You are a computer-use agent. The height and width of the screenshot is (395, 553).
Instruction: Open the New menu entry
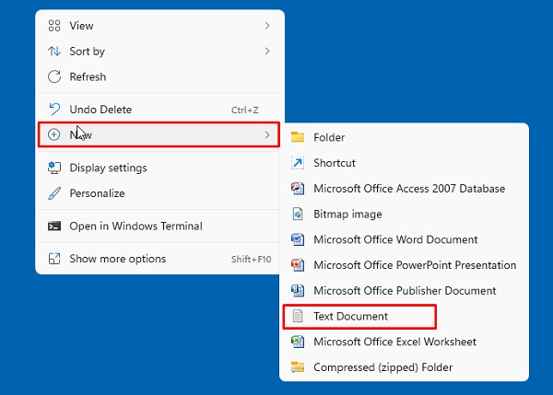click(159, 134)
